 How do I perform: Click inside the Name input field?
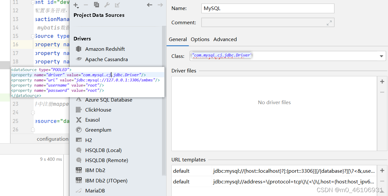268,8
